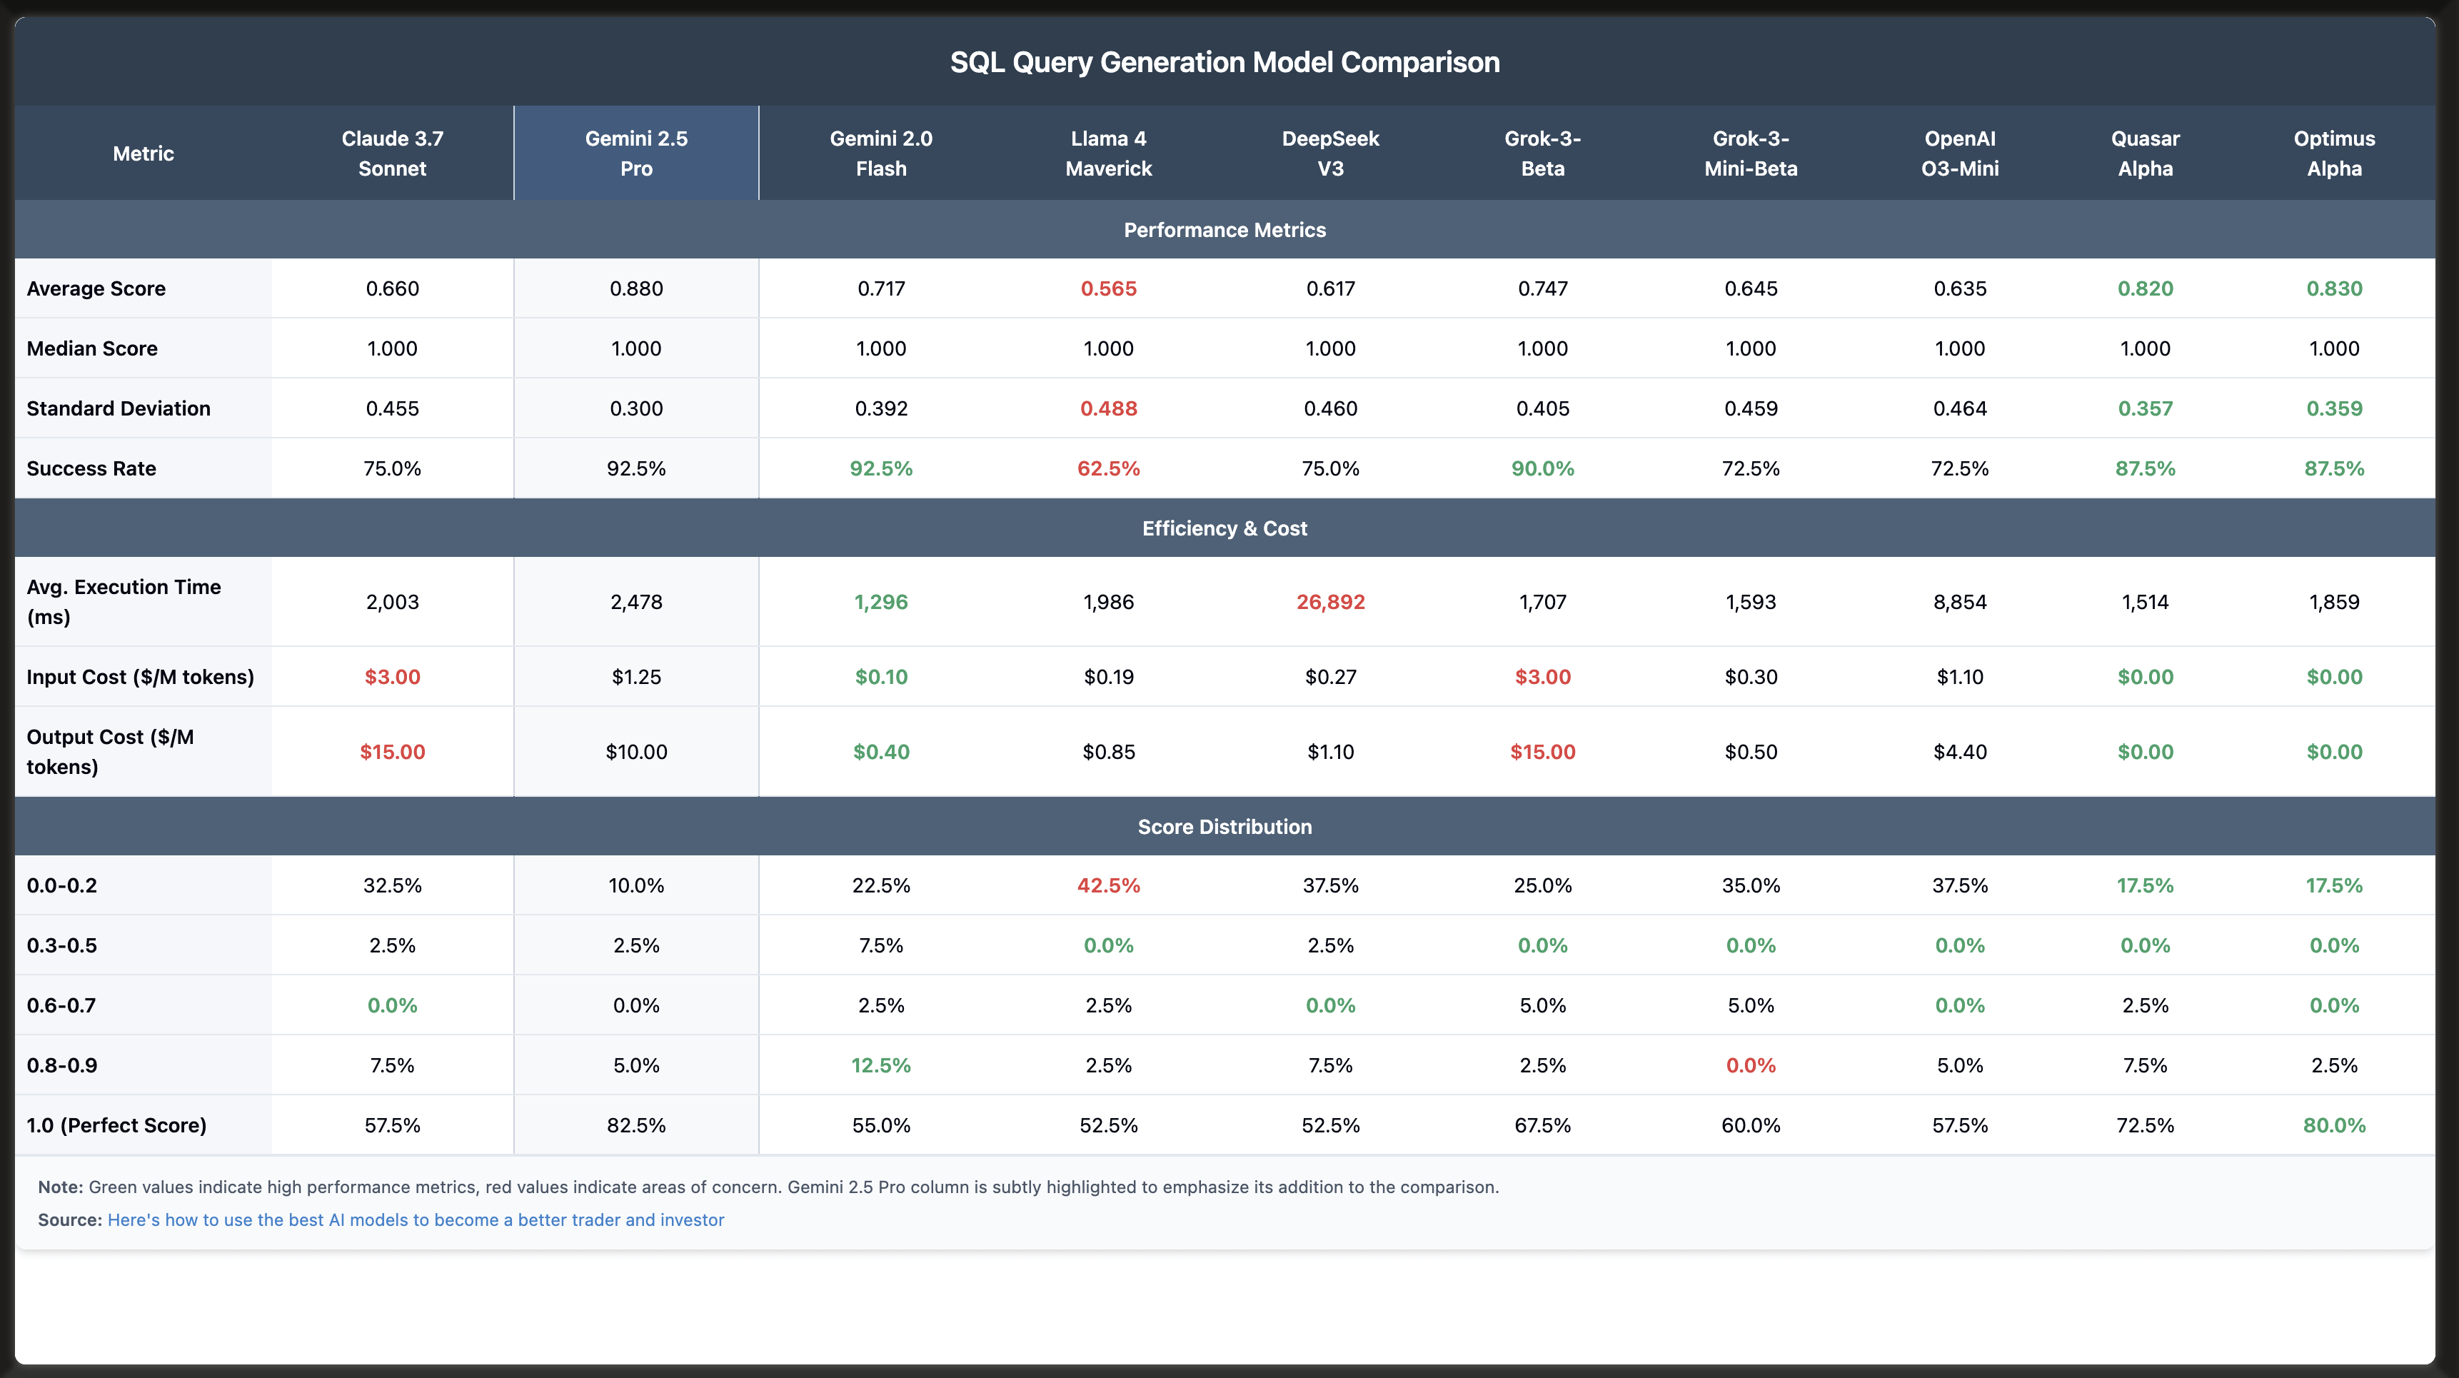Image resolution: width=2459 pixels, height=1378 pixels.
Task: Select the Optimus Alpha column header
Action: (x=2334, y=153)
